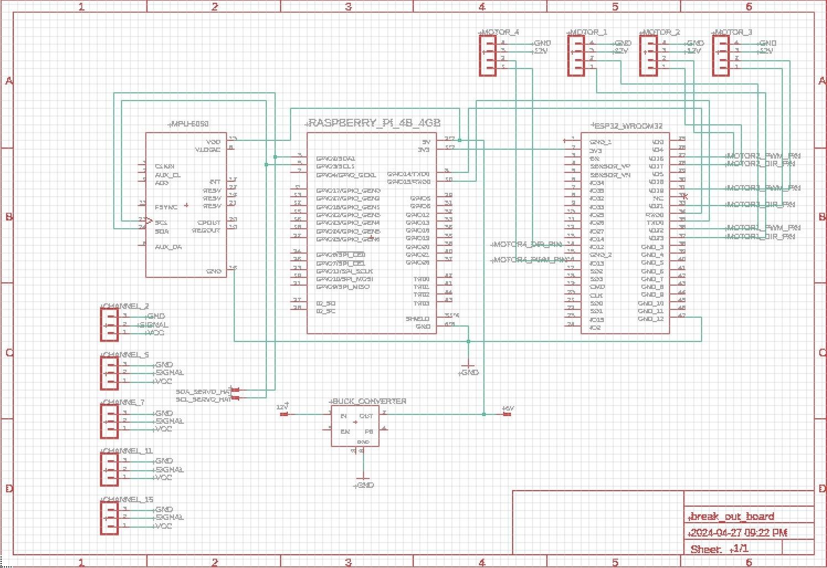Select the CHANNEL_7 connector symbol
The image size is (827, 568).
[x=109, y=421]
